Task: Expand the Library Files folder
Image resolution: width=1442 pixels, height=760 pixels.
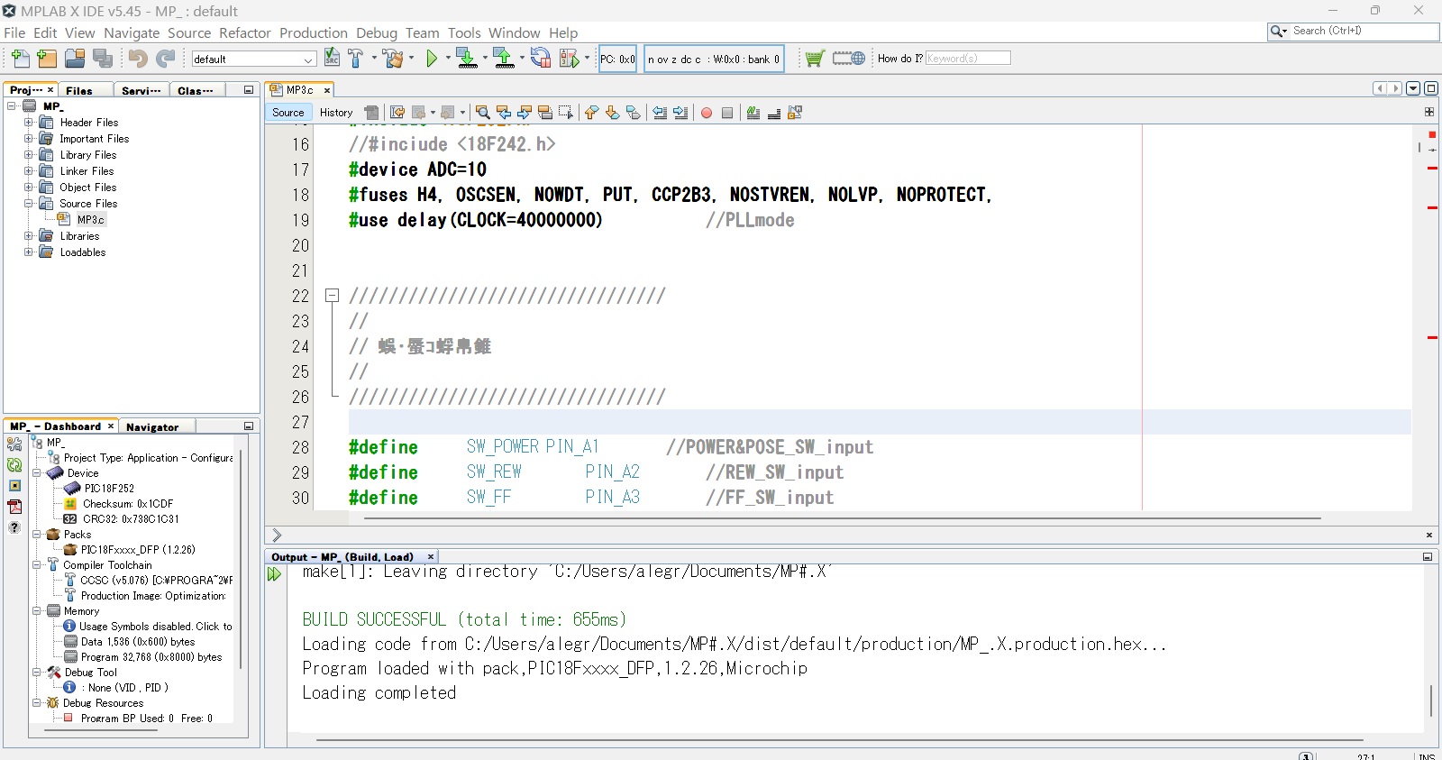Action: point(28,155)
